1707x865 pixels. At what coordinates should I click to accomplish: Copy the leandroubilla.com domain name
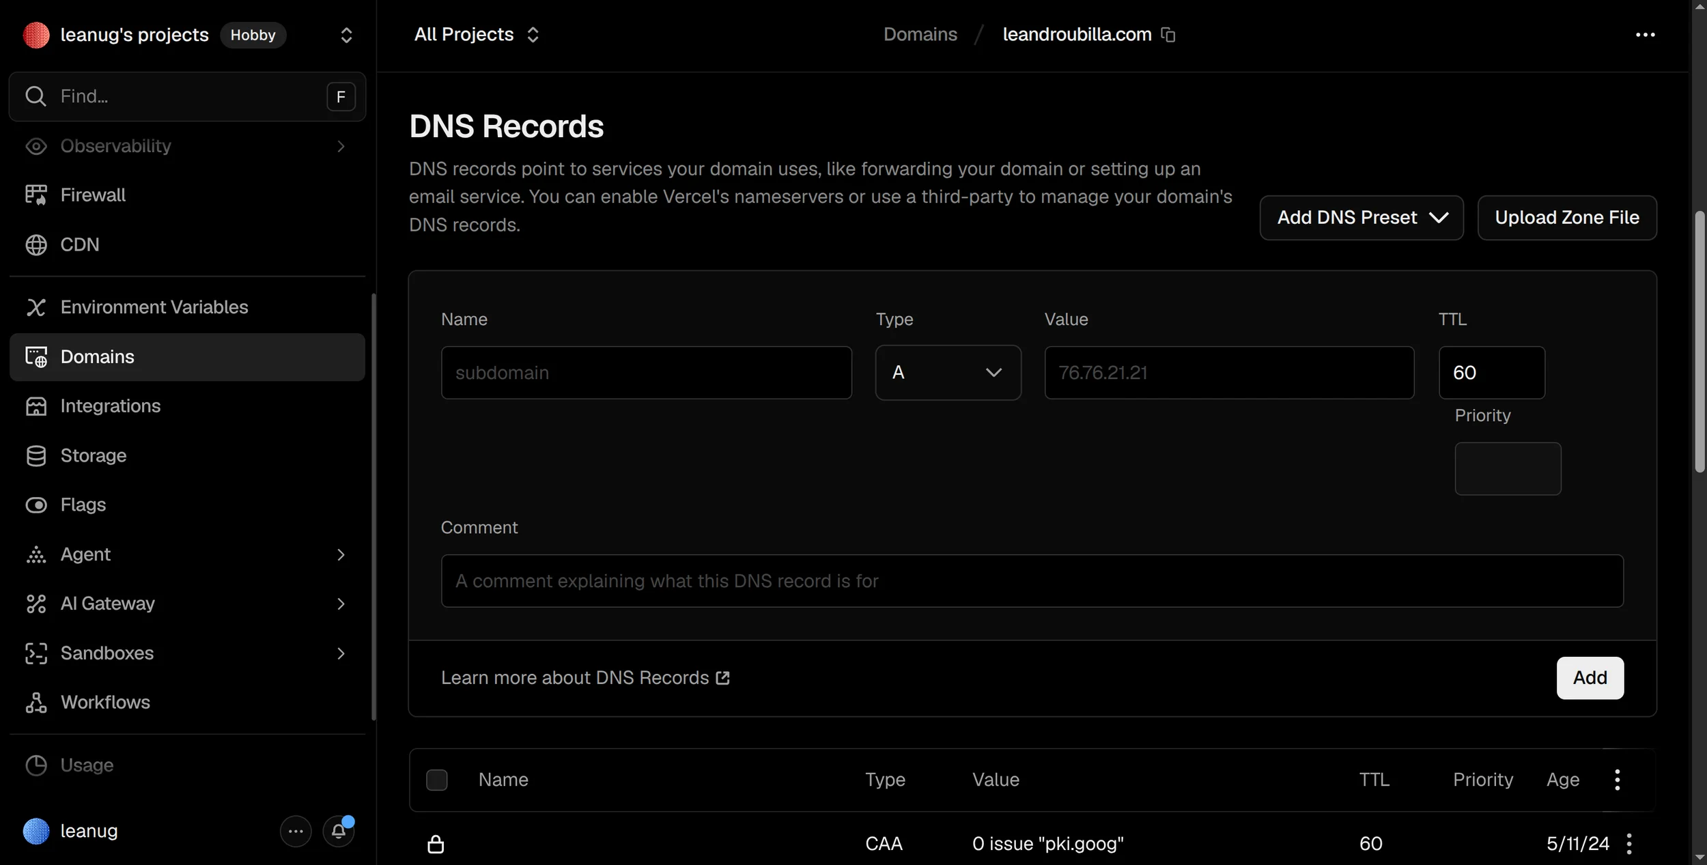[1168, 35]
